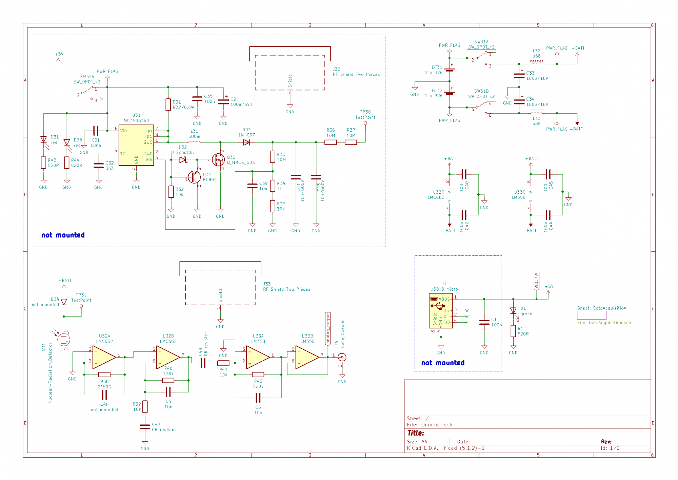
Task: Select the U32B LMC662 op-amp triangle
Action: point(168,357)
